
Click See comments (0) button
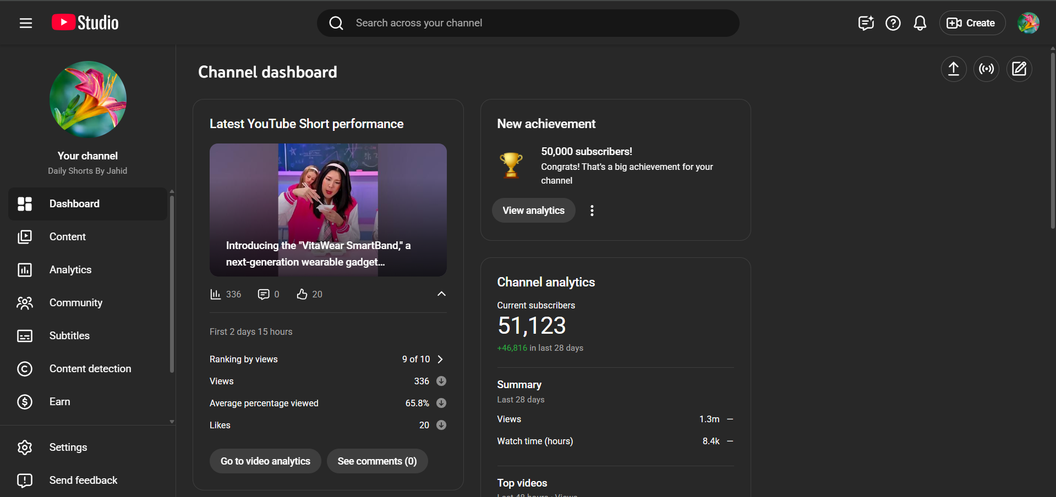tap(377, 461)
